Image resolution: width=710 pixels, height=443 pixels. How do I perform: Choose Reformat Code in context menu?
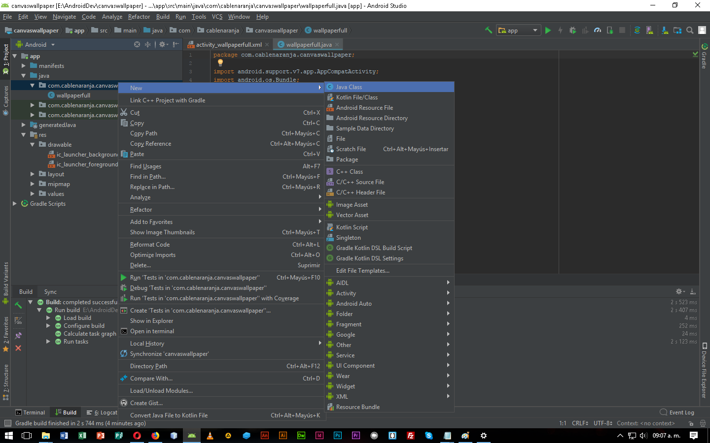click(x=221, y=245)
